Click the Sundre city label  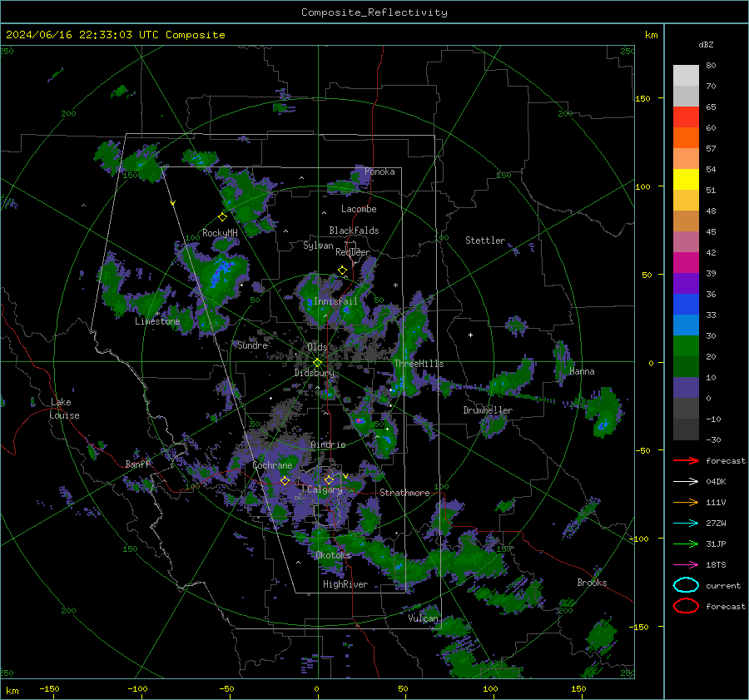coord(252,345)
